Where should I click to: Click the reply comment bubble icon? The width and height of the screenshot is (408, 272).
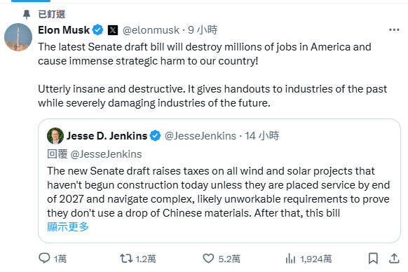click(x=44, y=258)
